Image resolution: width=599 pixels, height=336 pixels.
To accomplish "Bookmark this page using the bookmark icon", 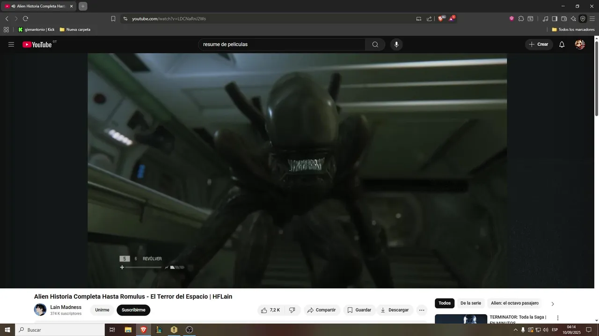I will (x=113, y=19).
